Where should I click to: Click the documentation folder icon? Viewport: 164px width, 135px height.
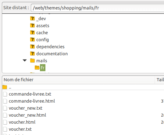tap(32, 53)
